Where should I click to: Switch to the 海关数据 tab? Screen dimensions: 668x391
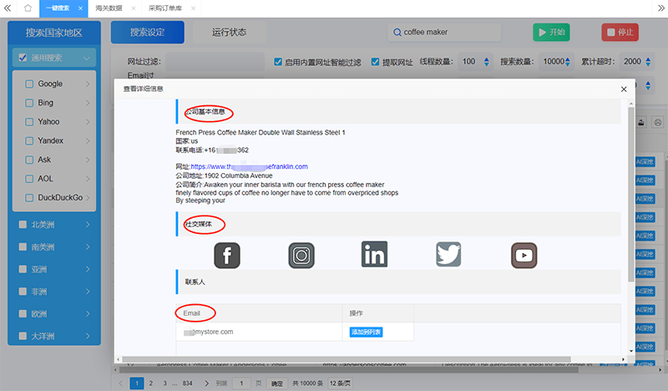[x=109, y=8]
